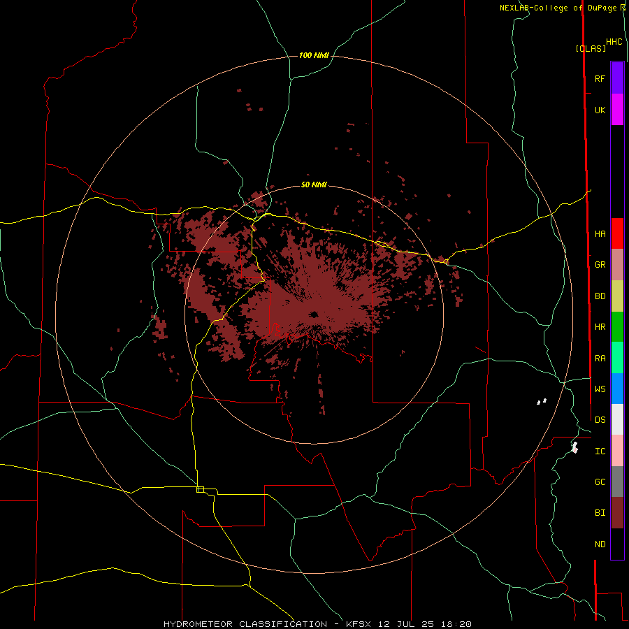Screen dimensions: 629x629
Task: Click the purple RF color swatch
Action: (x=617, y=78)
